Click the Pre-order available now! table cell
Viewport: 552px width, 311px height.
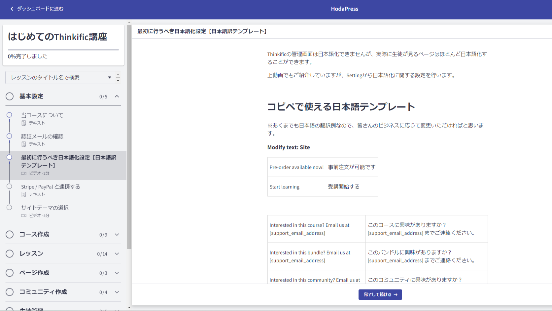tap(297, 167)
